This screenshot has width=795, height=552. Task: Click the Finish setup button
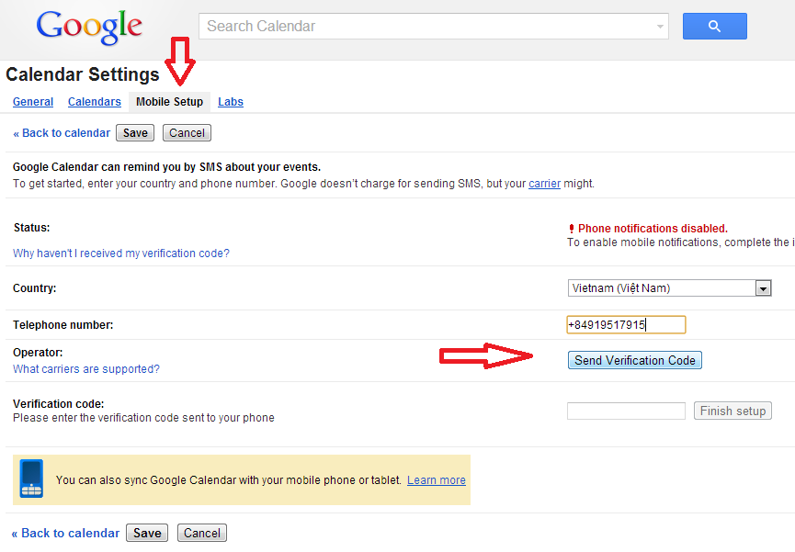pos(733,411)
